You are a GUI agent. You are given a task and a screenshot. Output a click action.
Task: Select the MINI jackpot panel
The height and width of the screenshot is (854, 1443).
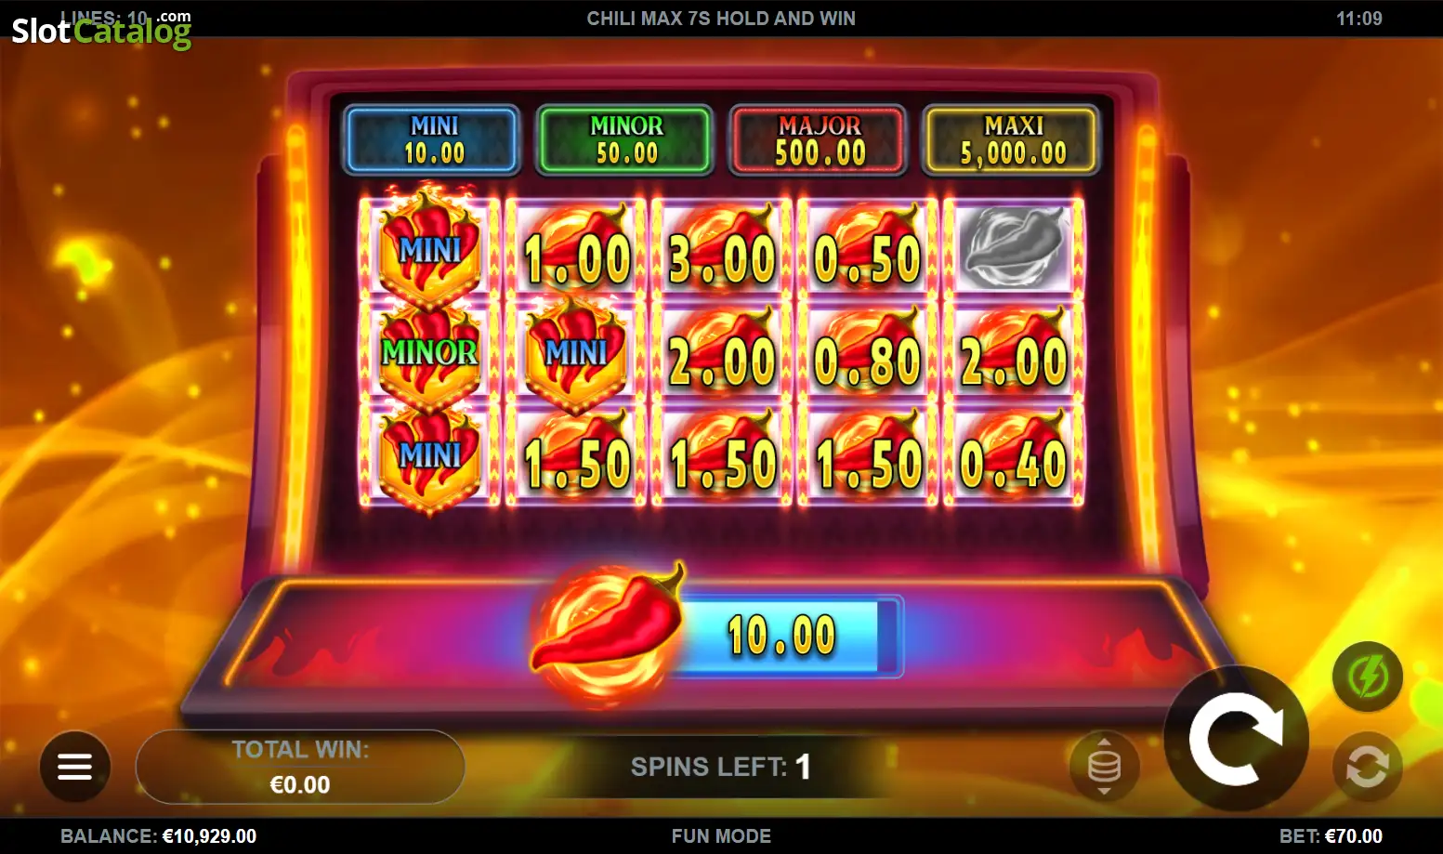[x=433, y=139]
